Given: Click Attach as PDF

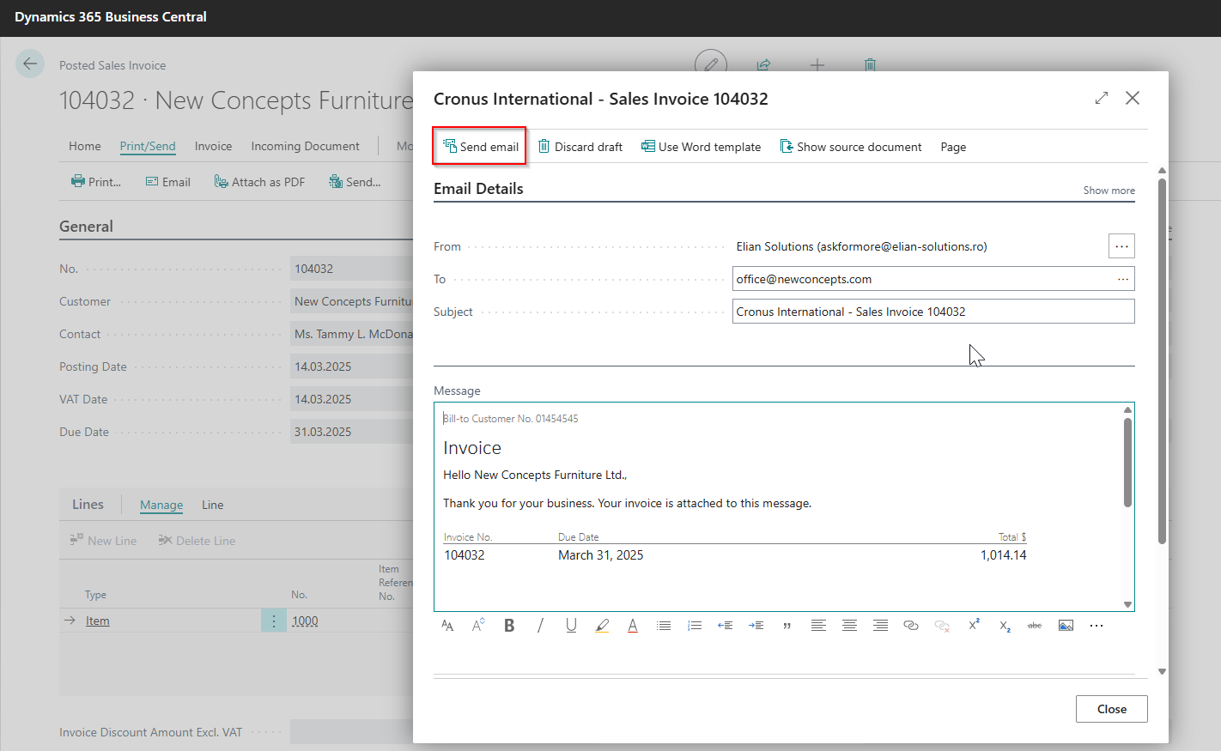Looking at the screenshot, I should pyautogui.click(x=259, y=182).
